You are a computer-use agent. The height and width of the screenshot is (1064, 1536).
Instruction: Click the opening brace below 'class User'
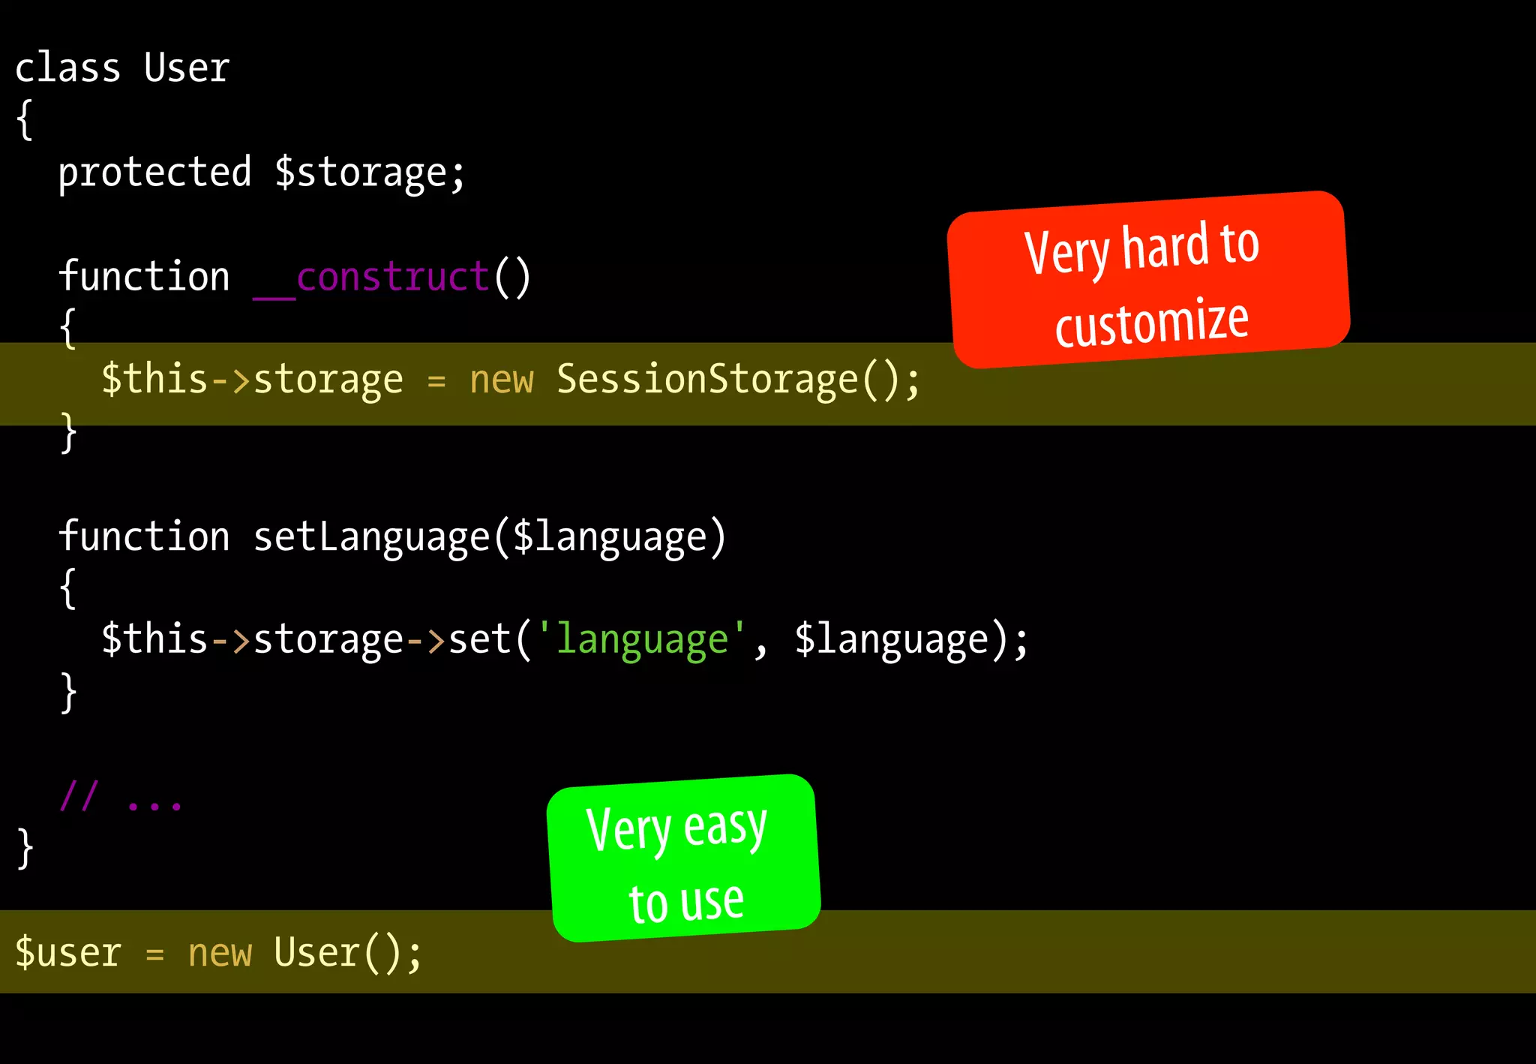(25, 120)
